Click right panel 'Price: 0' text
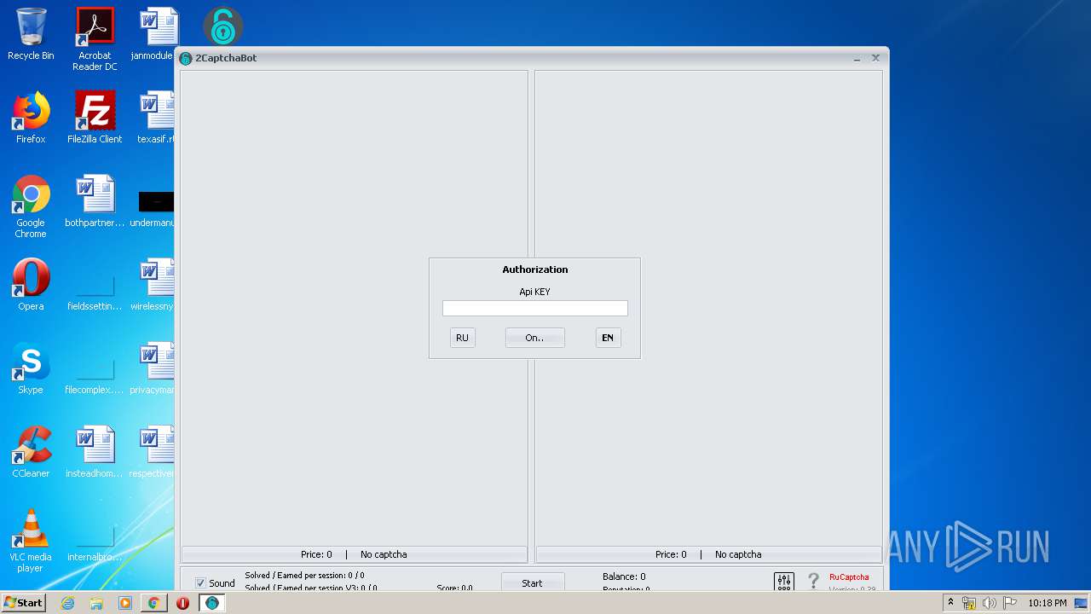 coord(671,554)
